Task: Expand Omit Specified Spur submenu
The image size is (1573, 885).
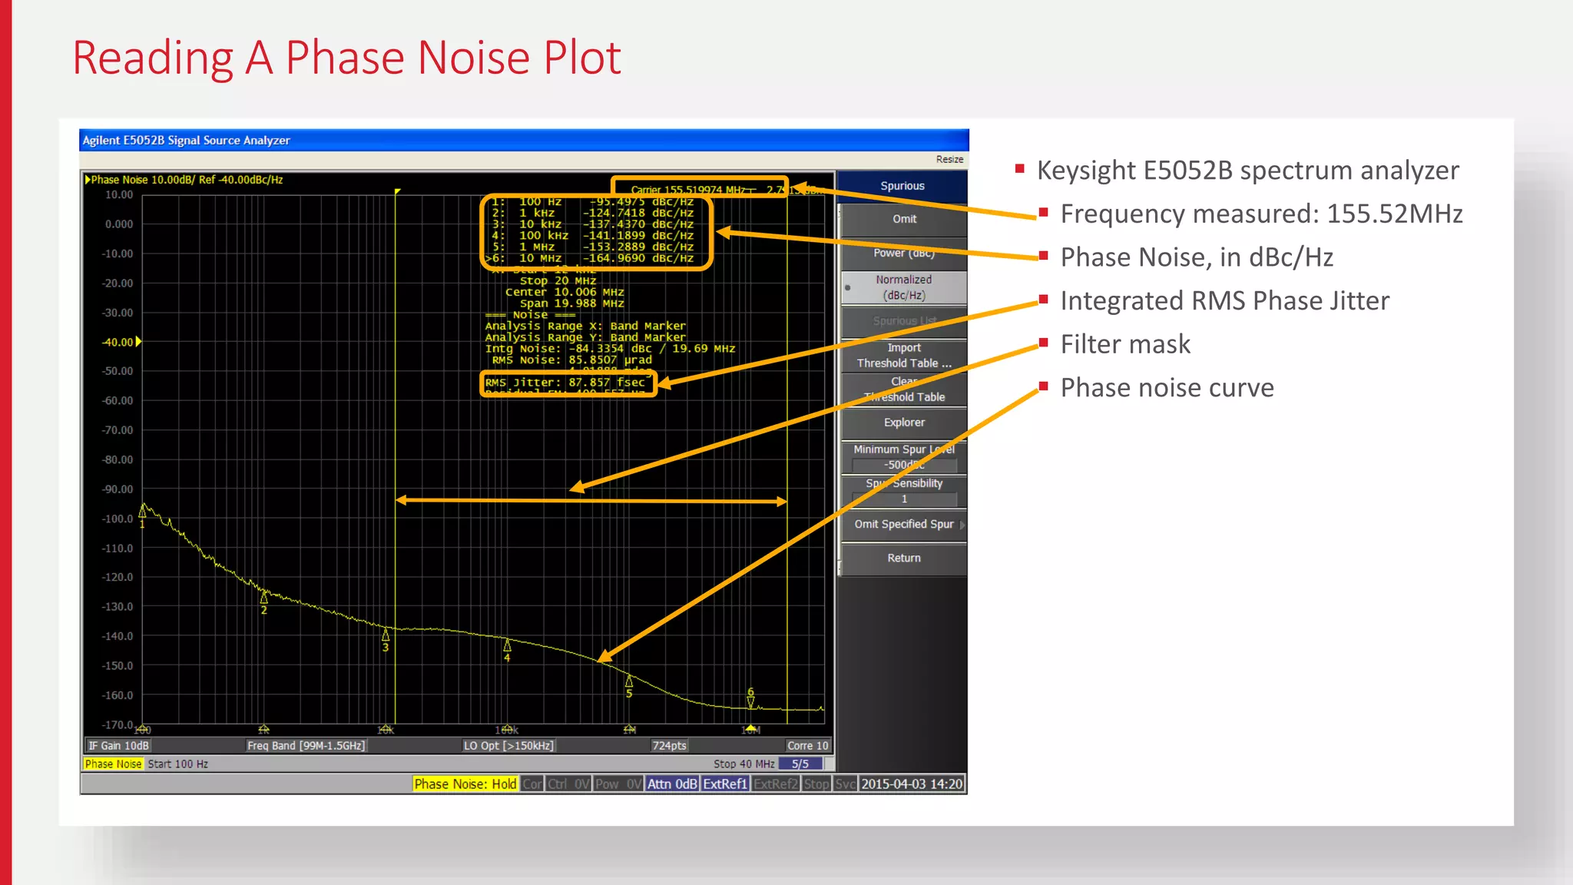Action: click(904, 525)
